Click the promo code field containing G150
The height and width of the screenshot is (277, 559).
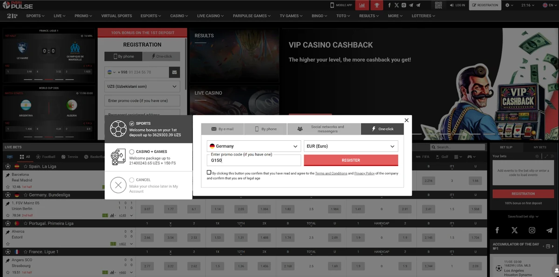coord(254,160)
